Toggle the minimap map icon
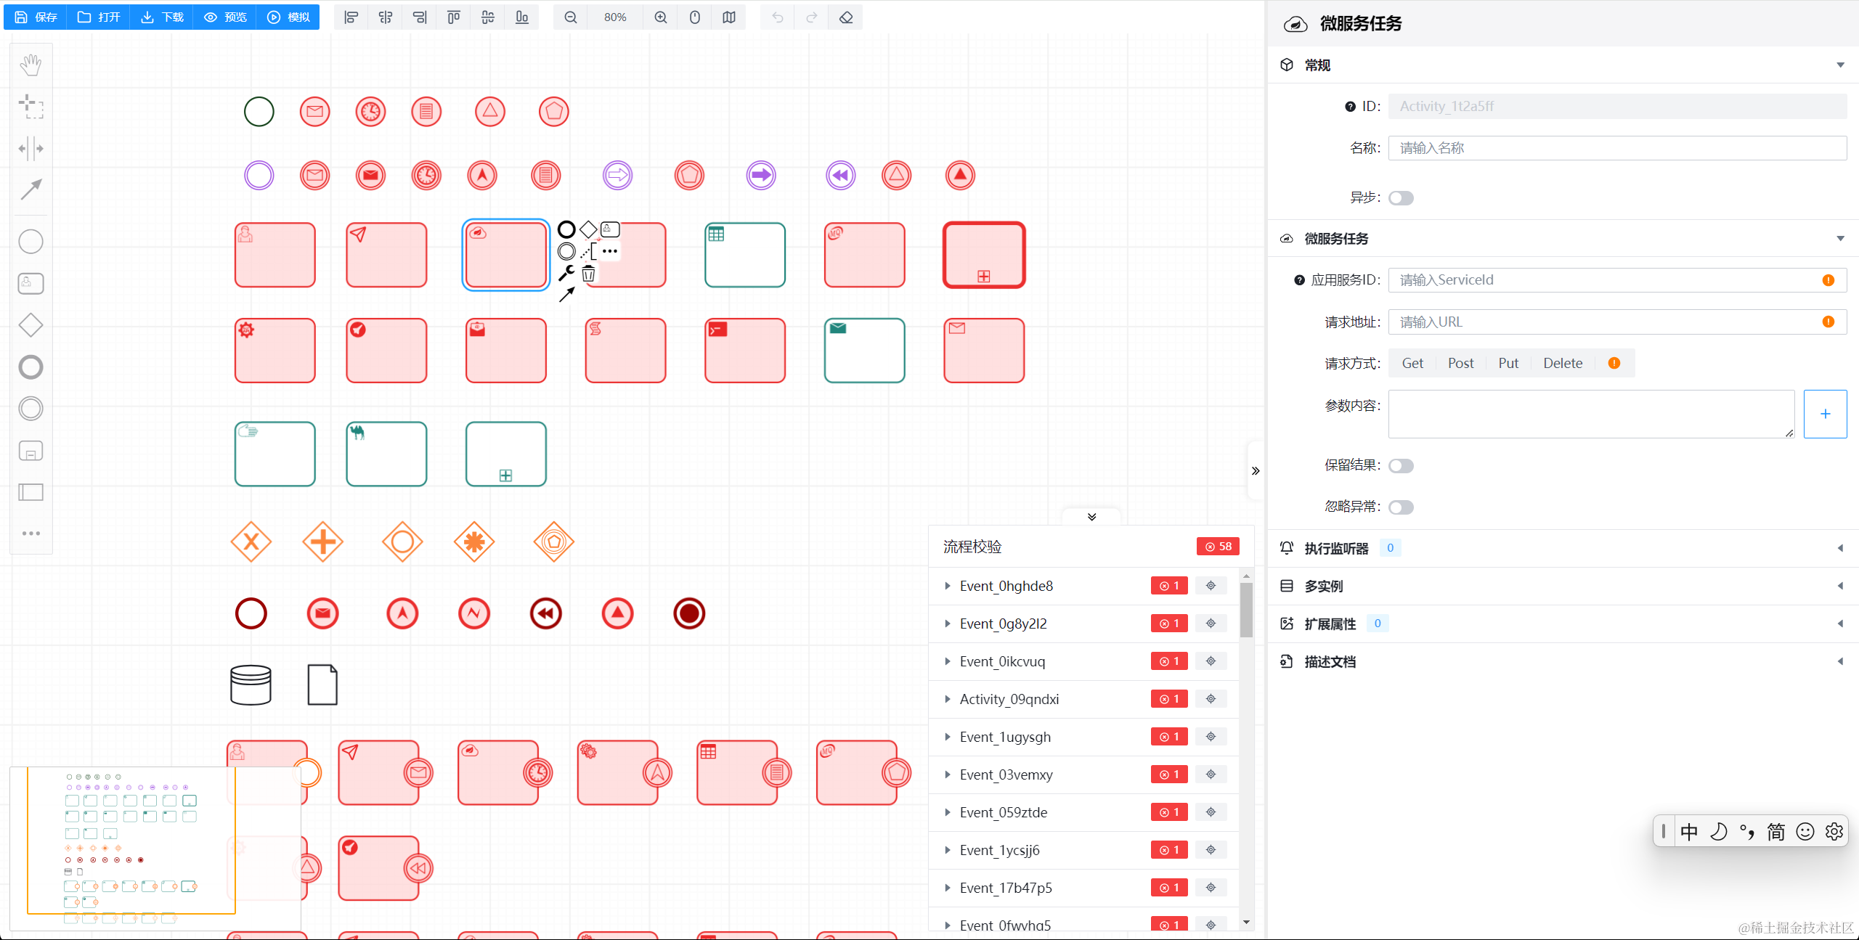Viewport: 1859px width, 940px height. [729, 17]
